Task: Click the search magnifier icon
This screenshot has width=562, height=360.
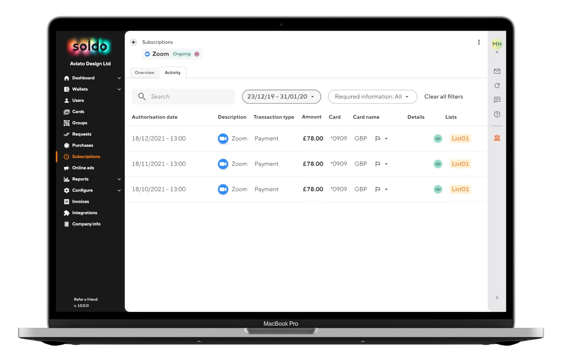Action: (x=141, y=96)
